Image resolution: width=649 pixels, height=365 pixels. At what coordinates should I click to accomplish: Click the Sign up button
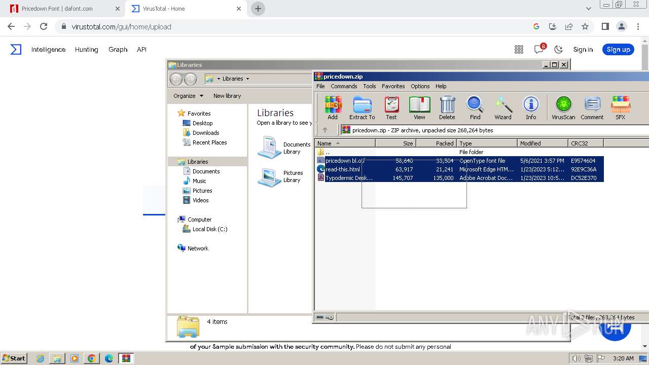point(618,49)
